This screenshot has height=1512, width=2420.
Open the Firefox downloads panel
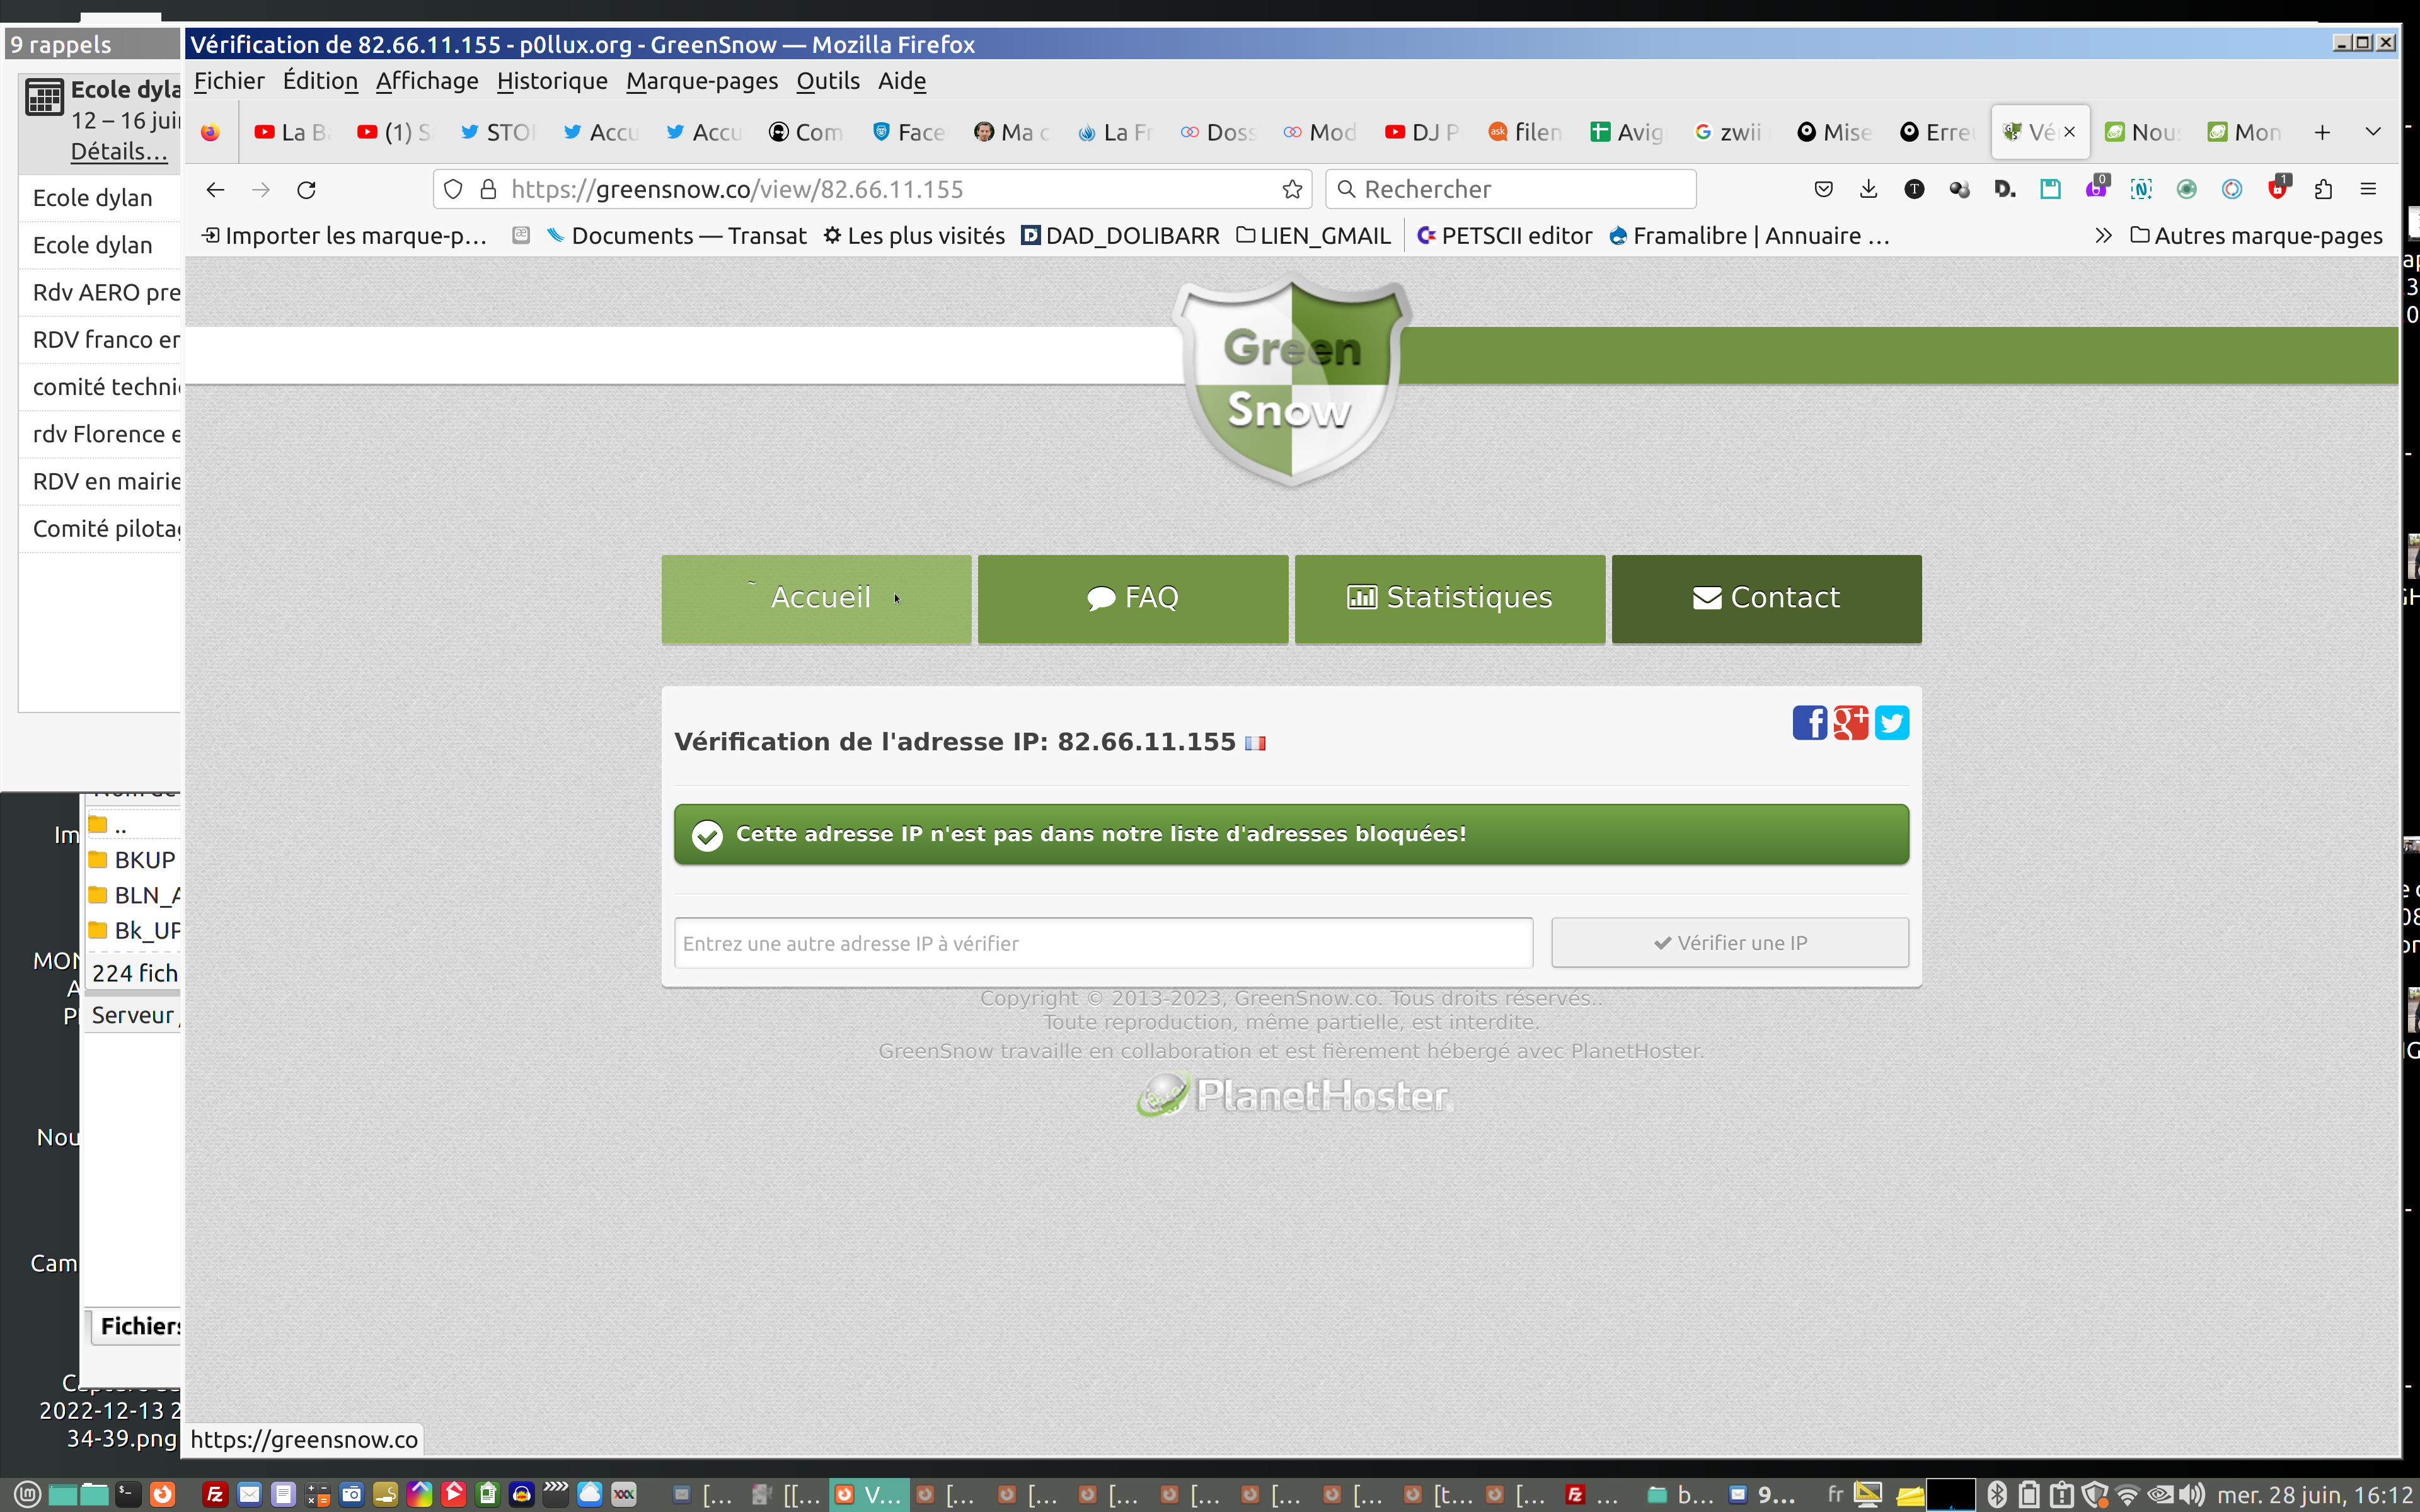click(x=1868, y=189)
